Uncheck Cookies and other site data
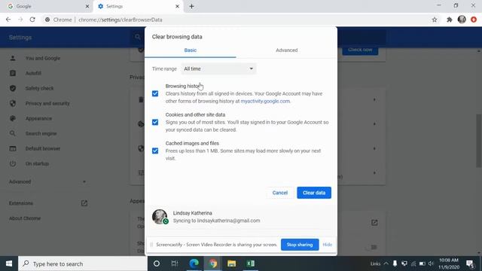Image resolution: width=482 pixels, height=271 pixels. pyautogui.click(x=155, y=122)
